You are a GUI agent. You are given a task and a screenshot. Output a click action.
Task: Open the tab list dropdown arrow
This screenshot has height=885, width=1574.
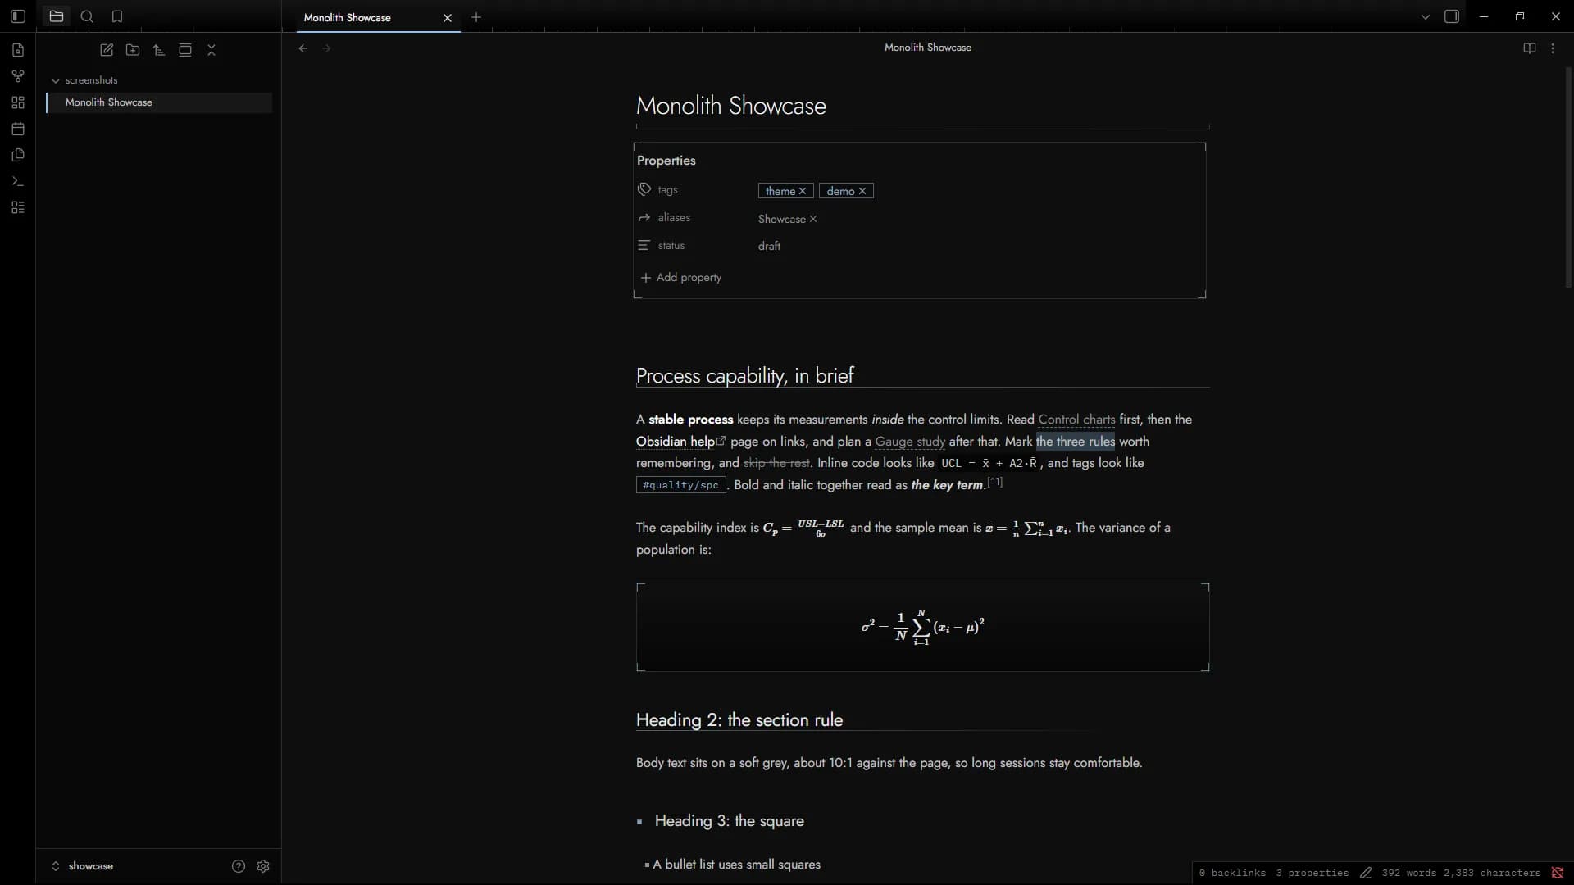pyautogui.click(x=1426, y=16)
